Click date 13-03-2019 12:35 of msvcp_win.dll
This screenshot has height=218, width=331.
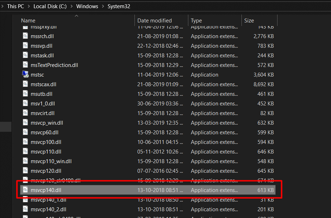[x=160, y=123]
